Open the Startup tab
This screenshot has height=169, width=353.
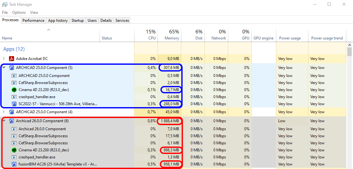77,21
